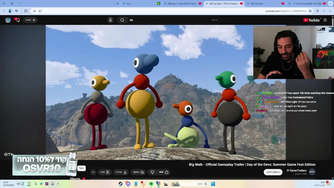
Task: Dislike the Big Walk video
Action: [x=152, y=172]
